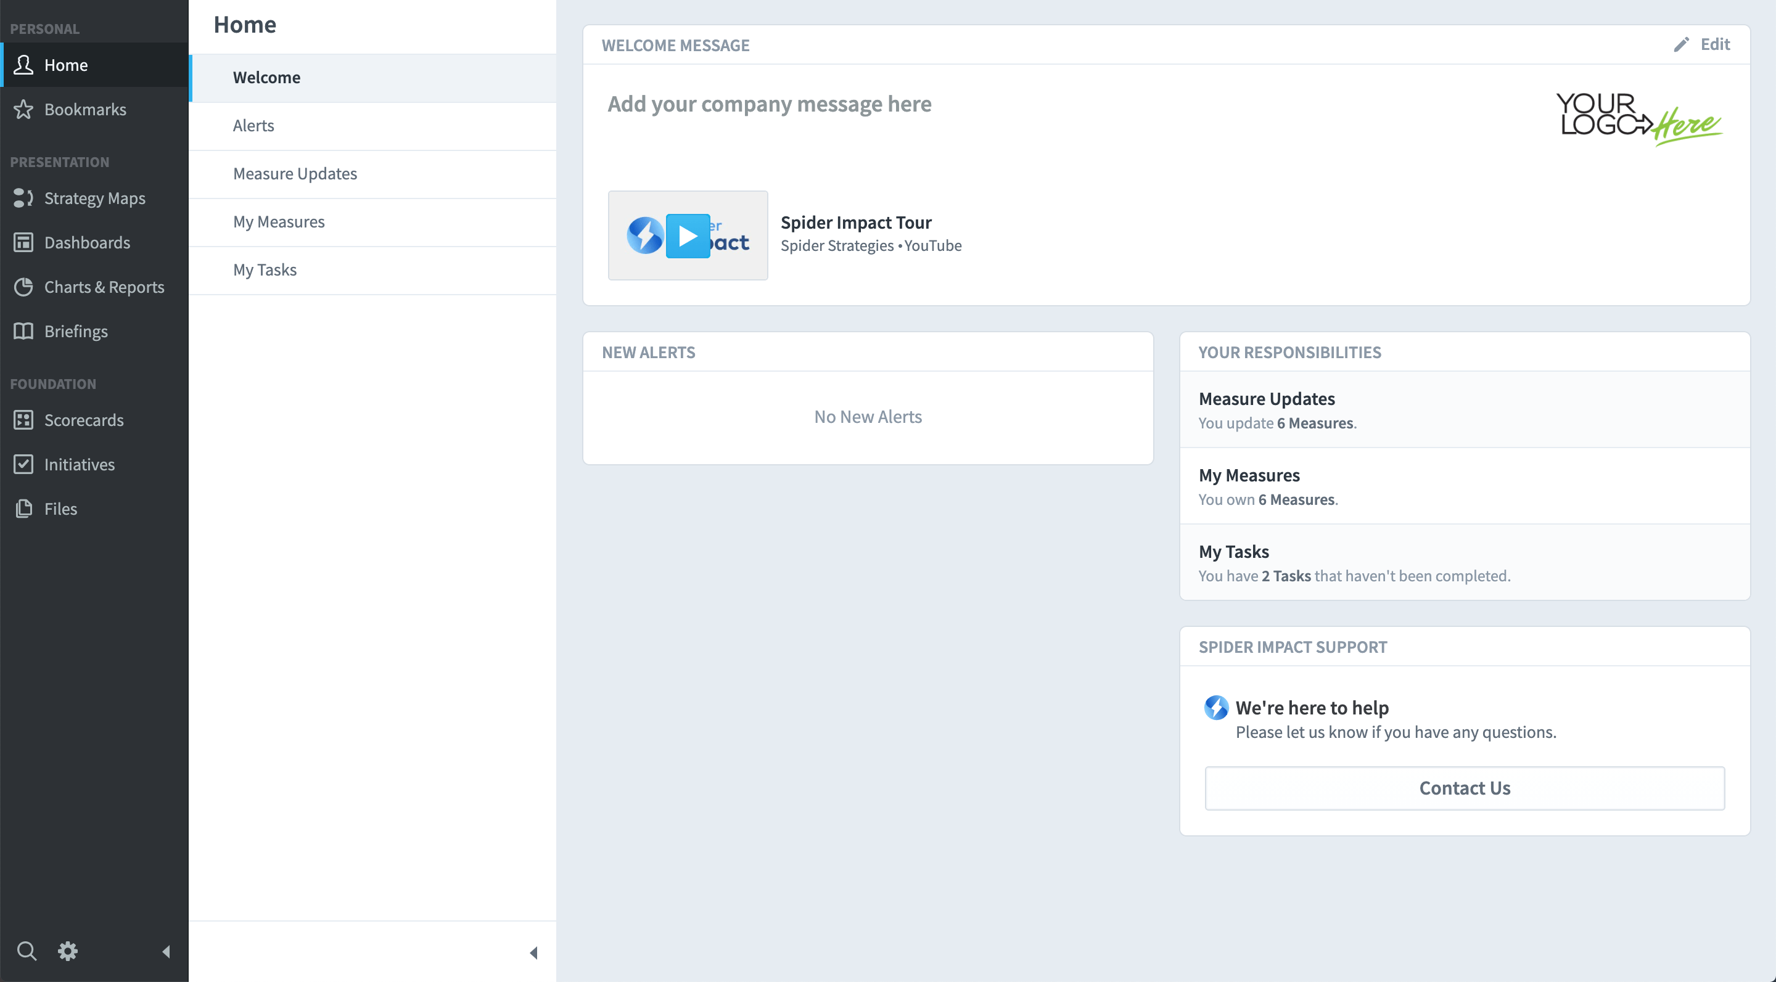
Task: Select Home label in sidebar
Action: (x=66, y=65)
